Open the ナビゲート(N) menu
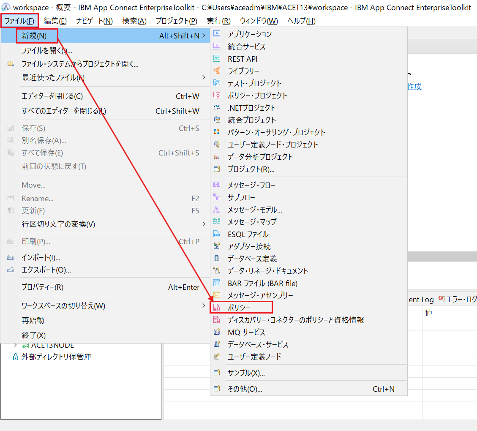This screenshot has height=431, width=477. pyautogui.click(x=94, y=21)
